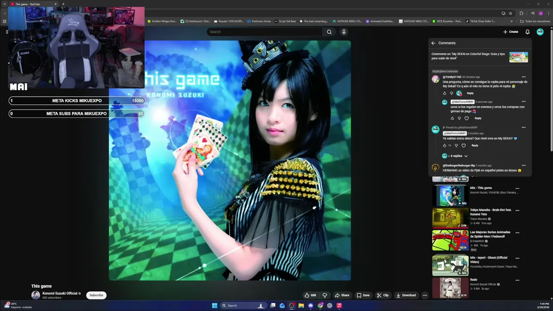553x311 pixels.
Task: Click the Create button
Action: pyautogui.click(x=511, y=32)
